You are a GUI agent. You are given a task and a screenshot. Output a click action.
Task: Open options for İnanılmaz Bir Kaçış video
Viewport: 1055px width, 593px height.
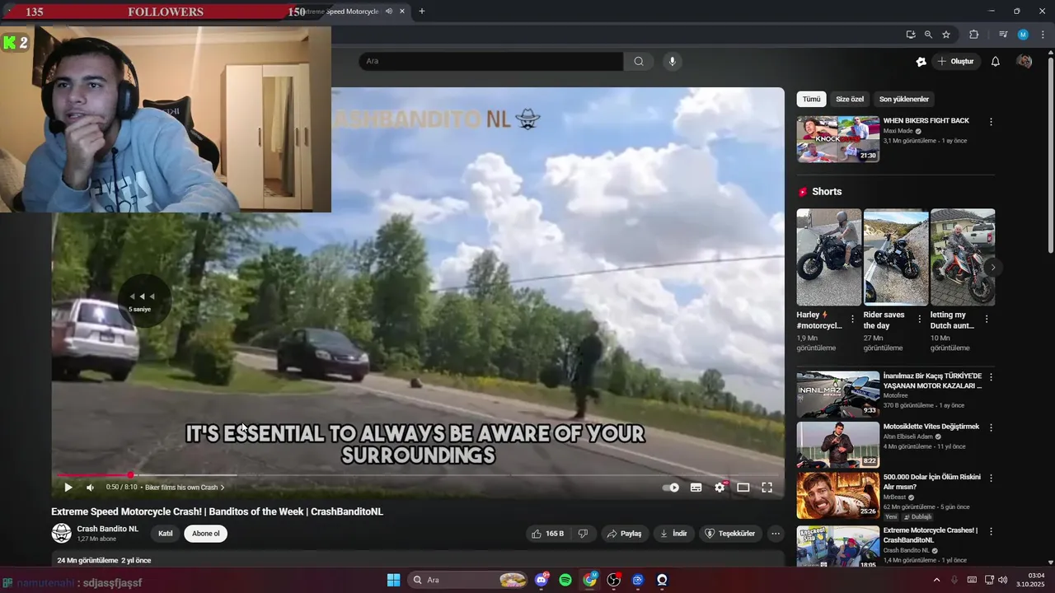click(x=991, y=377)
